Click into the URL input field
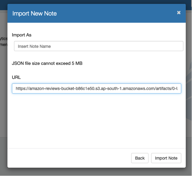This screenshot has width=192, height=176. [x=97, y=88]
